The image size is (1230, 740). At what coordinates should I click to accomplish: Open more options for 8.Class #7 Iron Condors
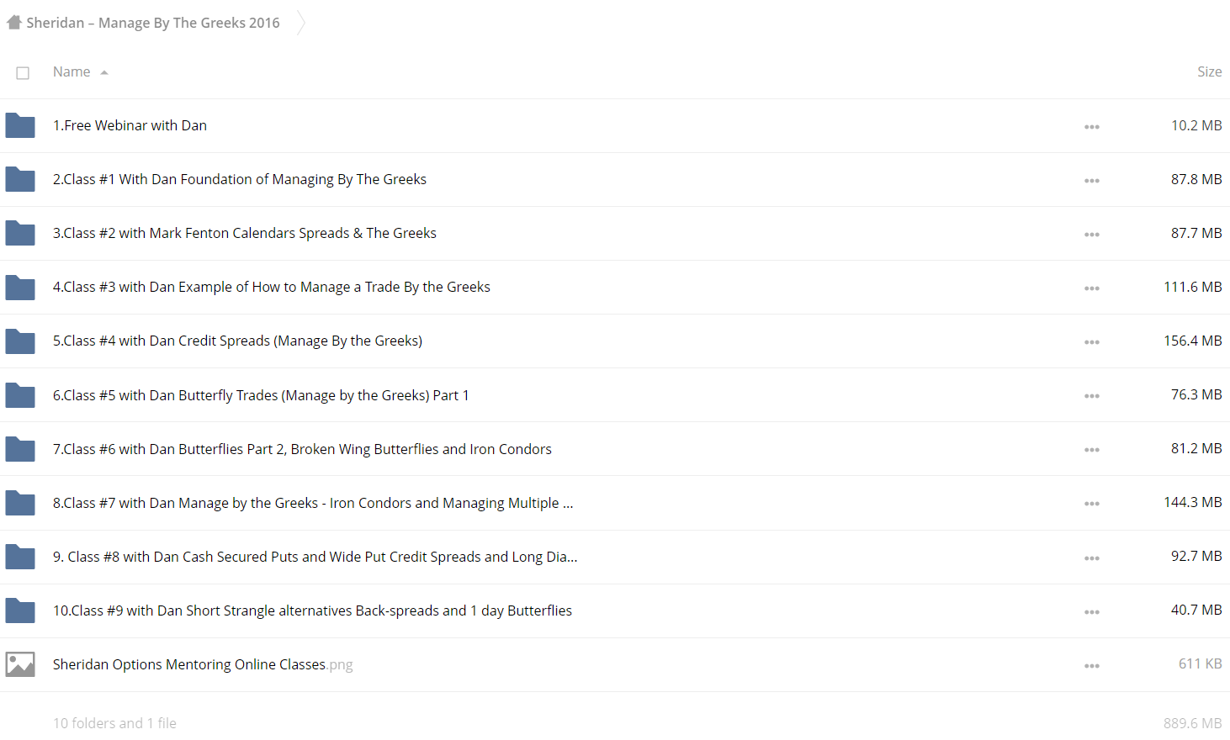tap(1092, 504)
